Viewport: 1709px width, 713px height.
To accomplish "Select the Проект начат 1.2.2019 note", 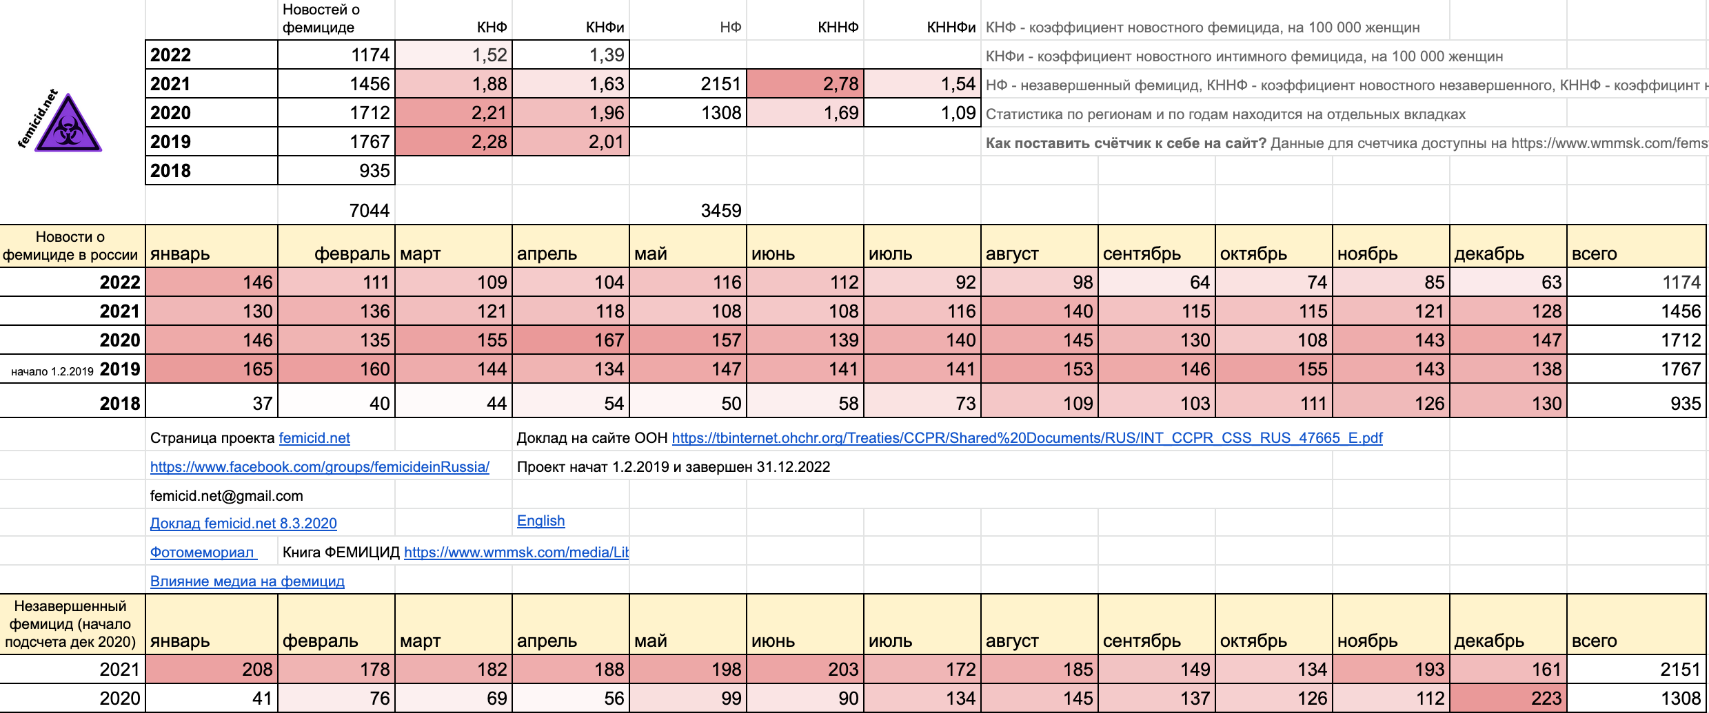I will click(674, 467).
